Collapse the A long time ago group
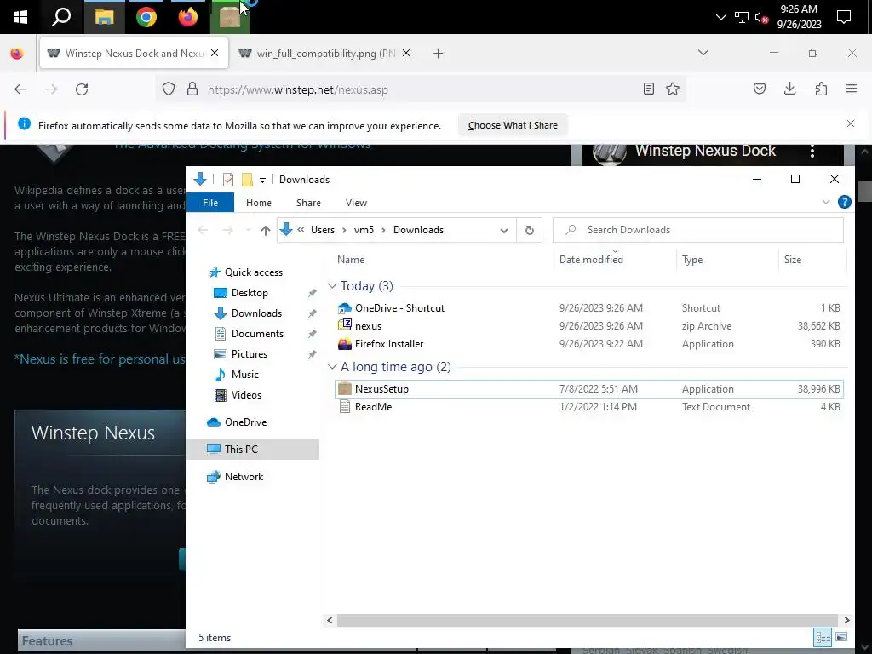 pos(332,367)
